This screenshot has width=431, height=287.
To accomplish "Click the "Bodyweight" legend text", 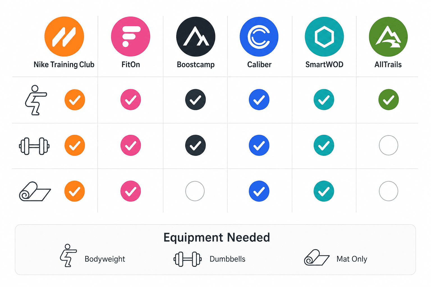I will point(105,259).
